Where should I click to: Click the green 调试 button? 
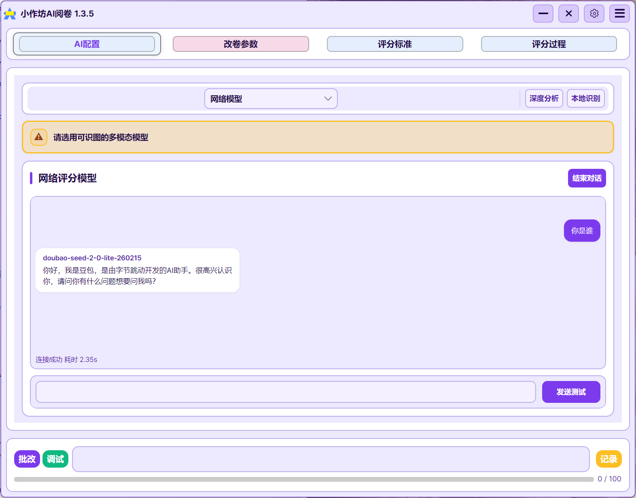click(x=55, y=459)
